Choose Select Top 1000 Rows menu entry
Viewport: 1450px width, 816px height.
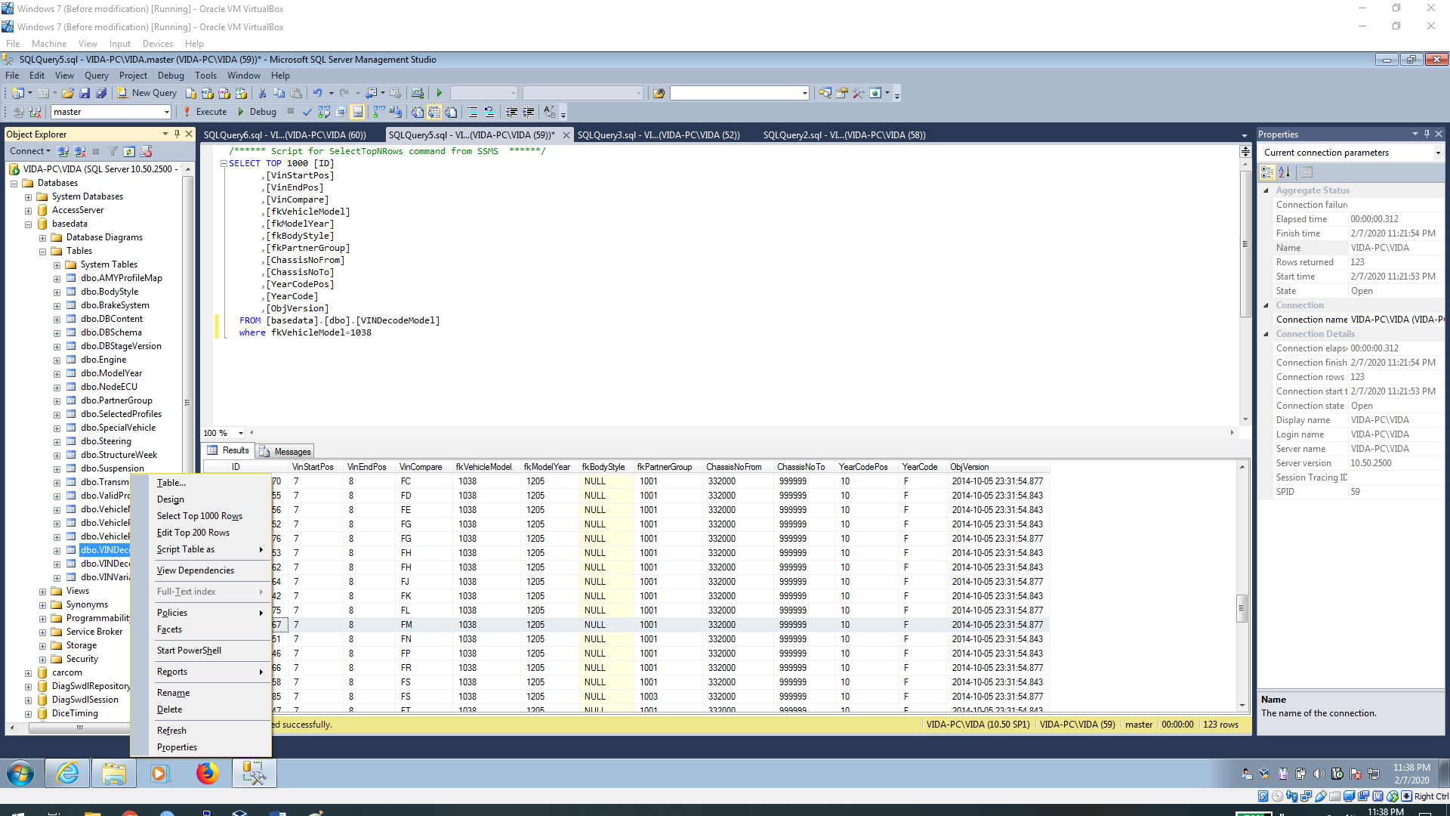pyautogui.click(x=199, y=516)
